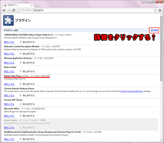Screen dimensions: 164x143
Task: Disable the CANON iMAGE GATEWAY plugin
Action: tap(9, 42)
